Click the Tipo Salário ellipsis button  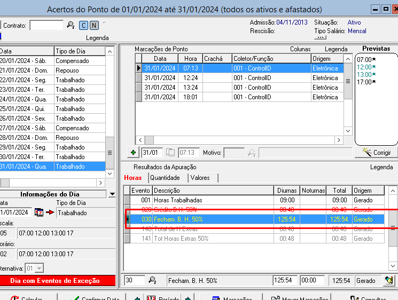(x=321, y=38)
